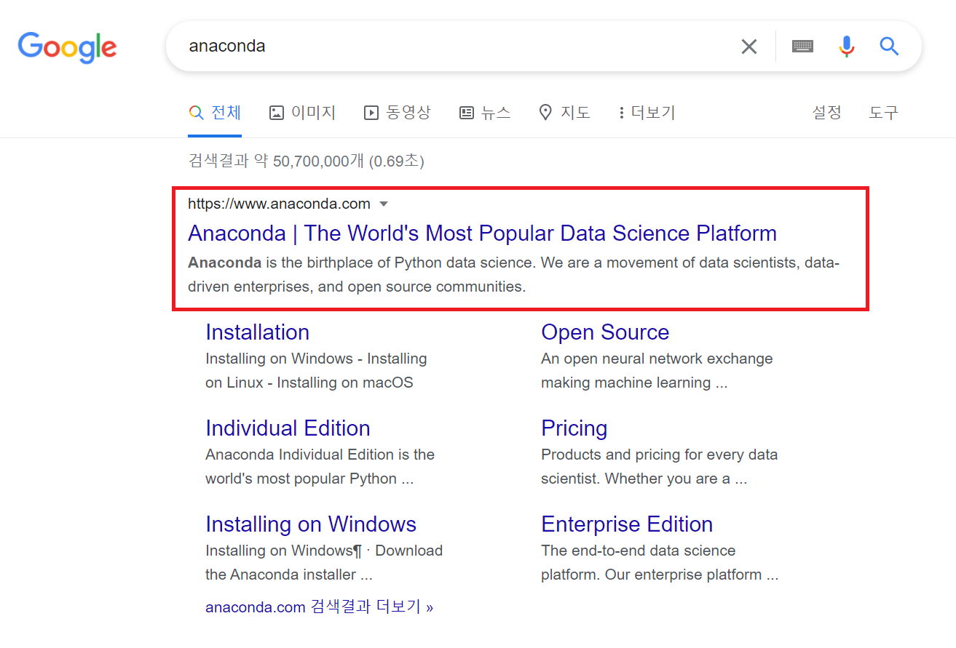Open Anaconda World's Most Popular Data Science Platform result
The image size is (956, 648).
(482, 233)
